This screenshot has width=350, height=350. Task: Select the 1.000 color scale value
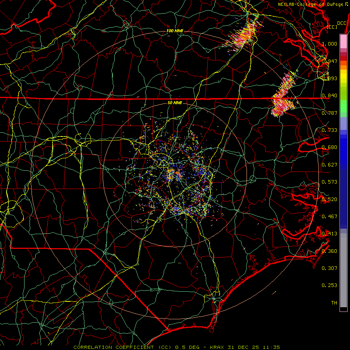(x=329, y=44)
